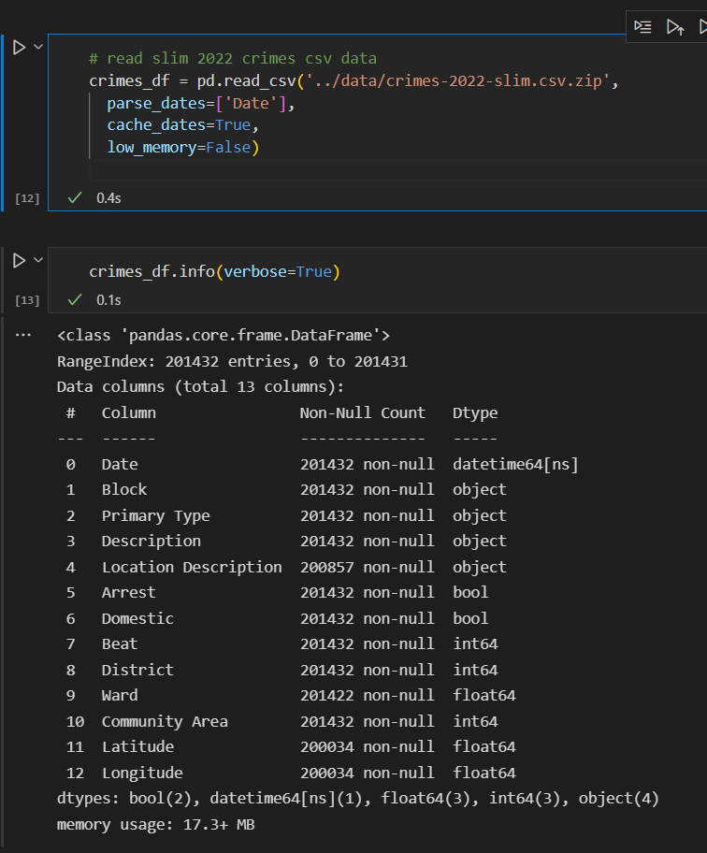Click execution count [13] label

(x=27, y=300)
